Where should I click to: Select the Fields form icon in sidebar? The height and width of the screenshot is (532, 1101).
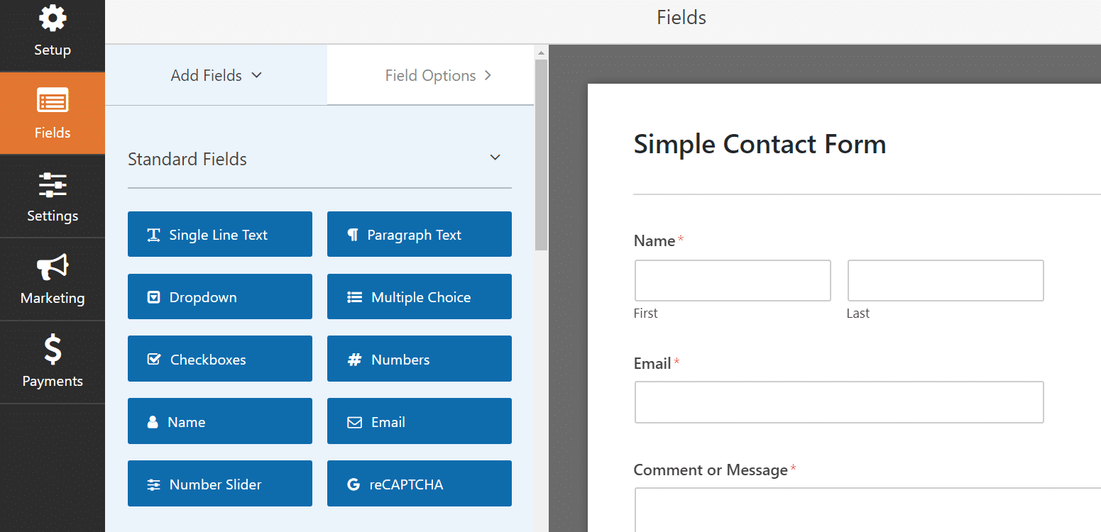click(53, 101)
